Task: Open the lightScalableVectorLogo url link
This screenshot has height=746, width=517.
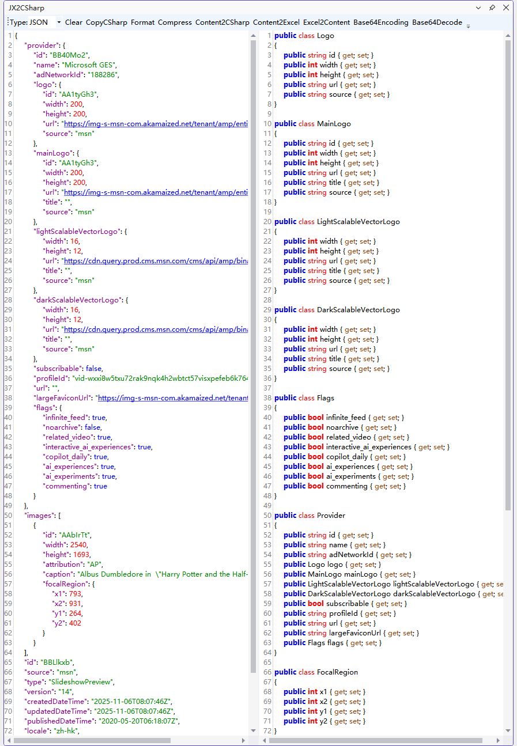Action: pyautogui.click(x=156, y=261)
